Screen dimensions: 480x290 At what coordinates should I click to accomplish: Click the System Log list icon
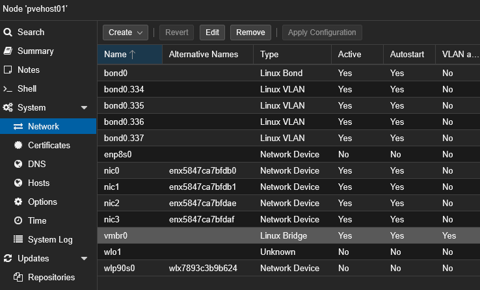tap(18, 239)
